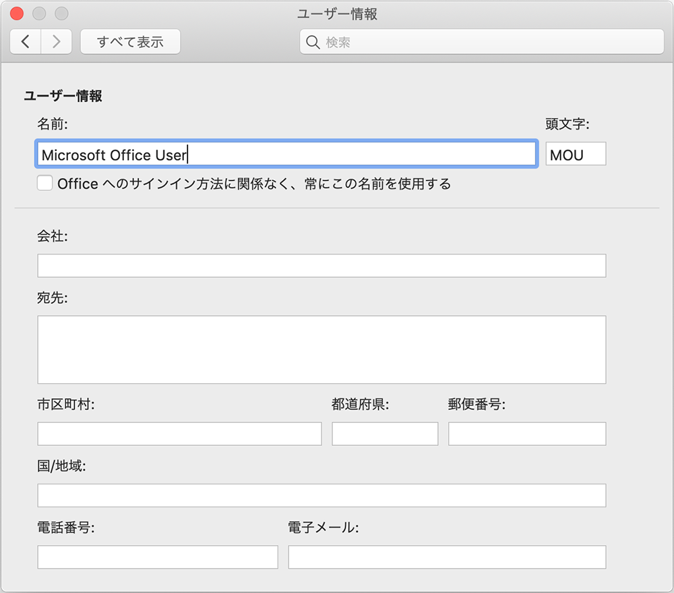
Task: Click the 市区町村 city input field
Action: (179, 433)
